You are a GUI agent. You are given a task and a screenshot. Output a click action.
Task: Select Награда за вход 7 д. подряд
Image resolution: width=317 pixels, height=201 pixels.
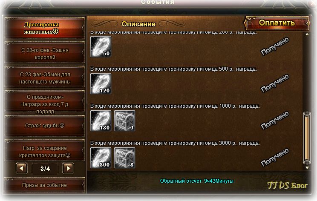44,104
